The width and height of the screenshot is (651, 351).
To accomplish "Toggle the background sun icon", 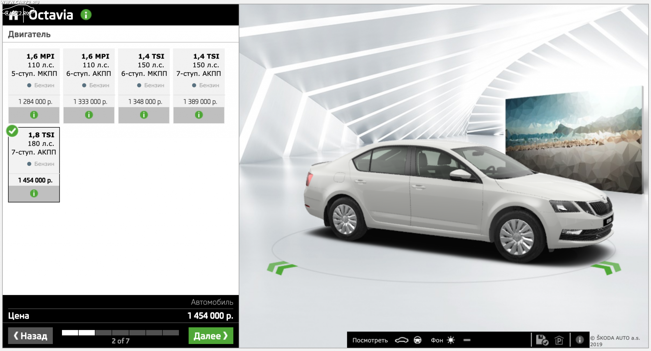I will coord(451,340).
